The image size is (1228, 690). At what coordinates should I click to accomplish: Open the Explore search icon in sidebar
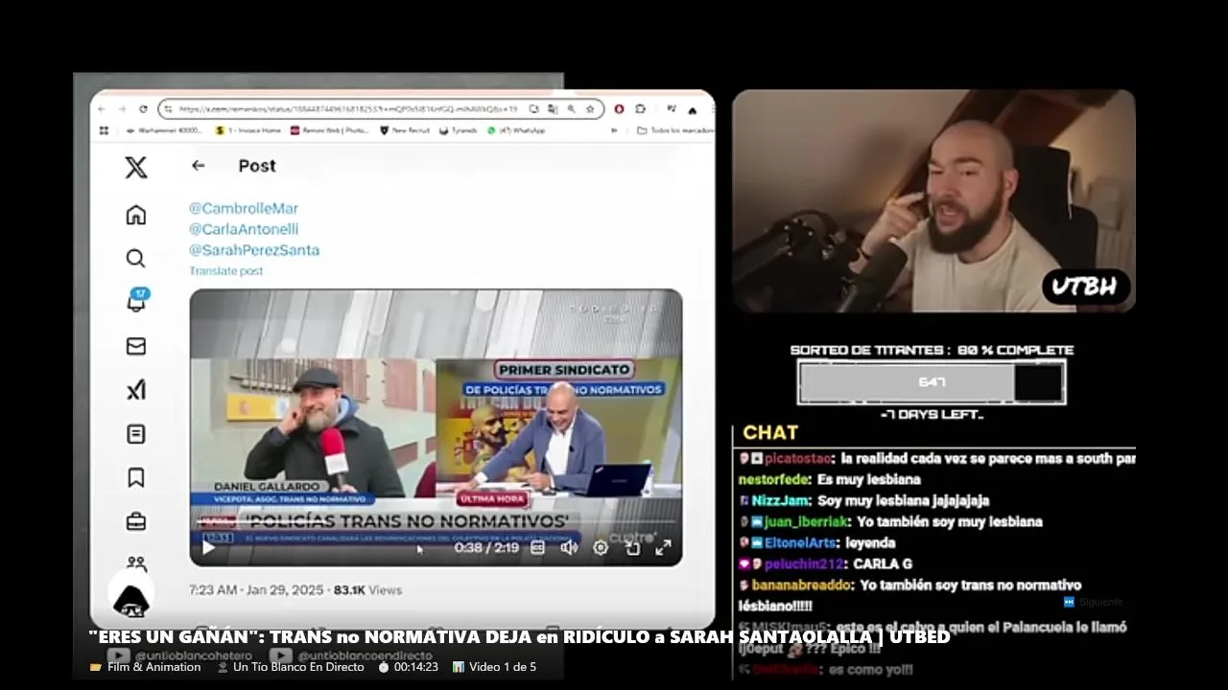coord(136,258)
